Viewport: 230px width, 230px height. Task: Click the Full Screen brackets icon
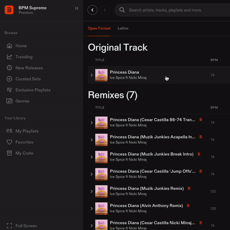pos(9,226)
